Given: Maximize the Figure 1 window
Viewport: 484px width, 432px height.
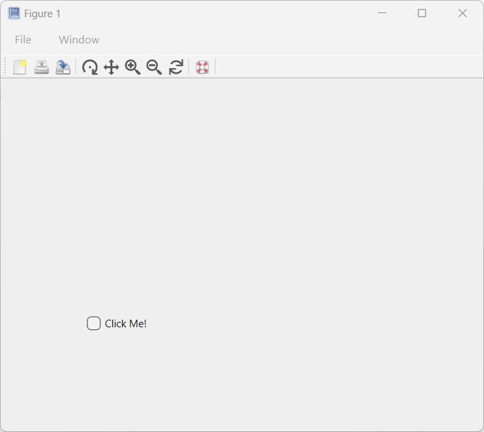Looking at the screenshot, I should click(422, 13).
